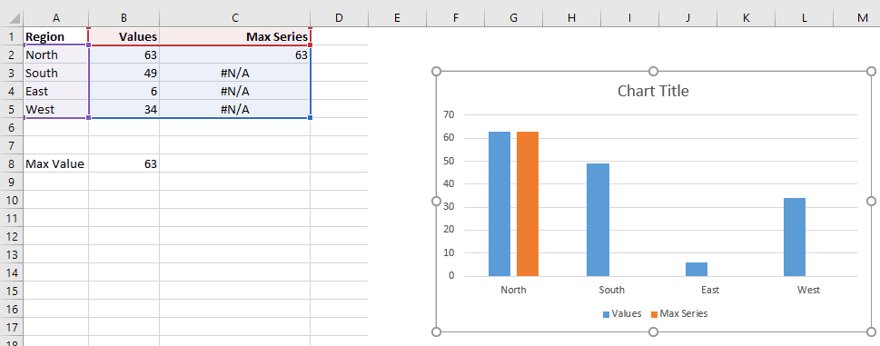Select column A header

(x=56, y=18)
